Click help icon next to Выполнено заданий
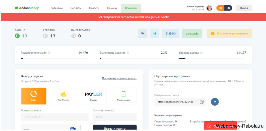The width and height of the screenshot is (266, 131). (x=128, y=53)
